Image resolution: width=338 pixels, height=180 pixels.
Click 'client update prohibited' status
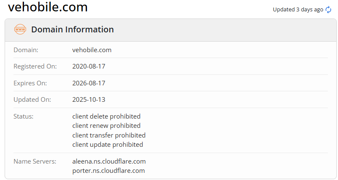click(x=108, y=145)
